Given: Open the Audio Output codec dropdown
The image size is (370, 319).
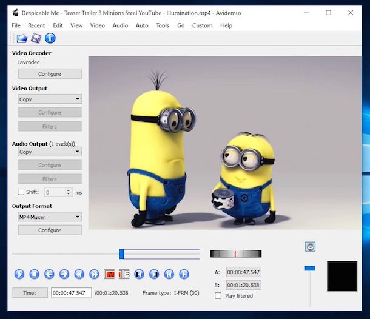Looking at the screenshot, I should tap(50, 152).
